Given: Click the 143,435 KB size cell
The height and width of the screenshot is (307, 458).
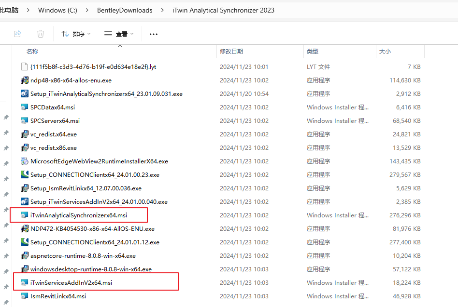Looking at the screenshot, I should coord(405,161).
